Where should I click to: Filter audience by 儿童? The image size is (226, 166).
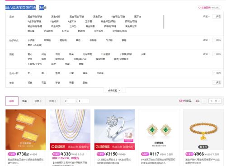point(71,73)
